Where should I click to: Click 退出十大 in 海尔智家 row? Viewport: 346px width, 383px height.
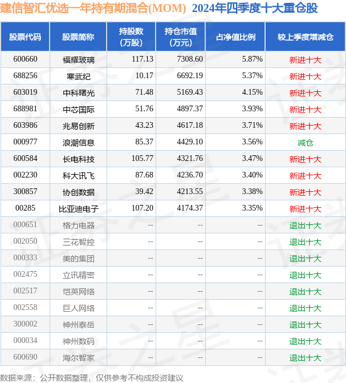coord(306,358)
